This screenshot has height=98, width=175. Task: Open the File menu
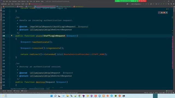[x=4, y=1]
